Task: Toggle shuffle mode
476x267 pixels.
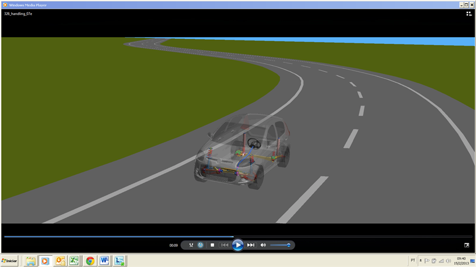Action: coord(191,245)
